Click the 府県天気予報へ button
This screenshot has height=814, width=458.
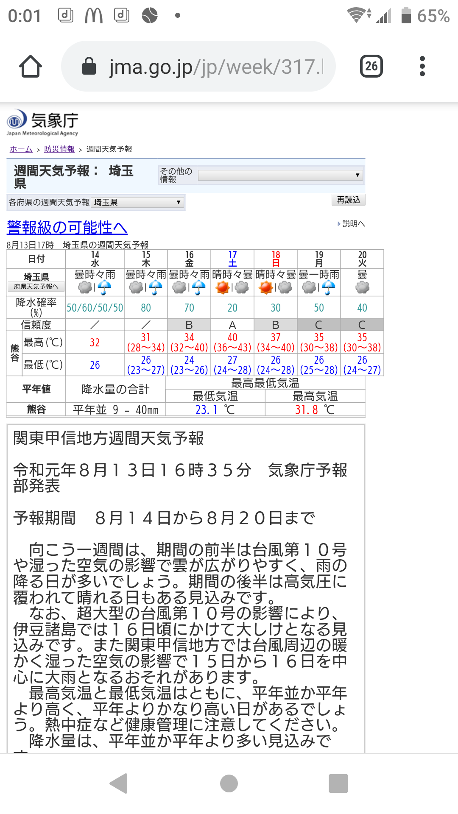click(36, 287)
